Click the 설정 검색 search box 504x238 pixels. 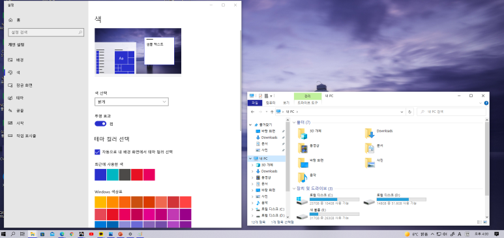[x=46, y=32]
